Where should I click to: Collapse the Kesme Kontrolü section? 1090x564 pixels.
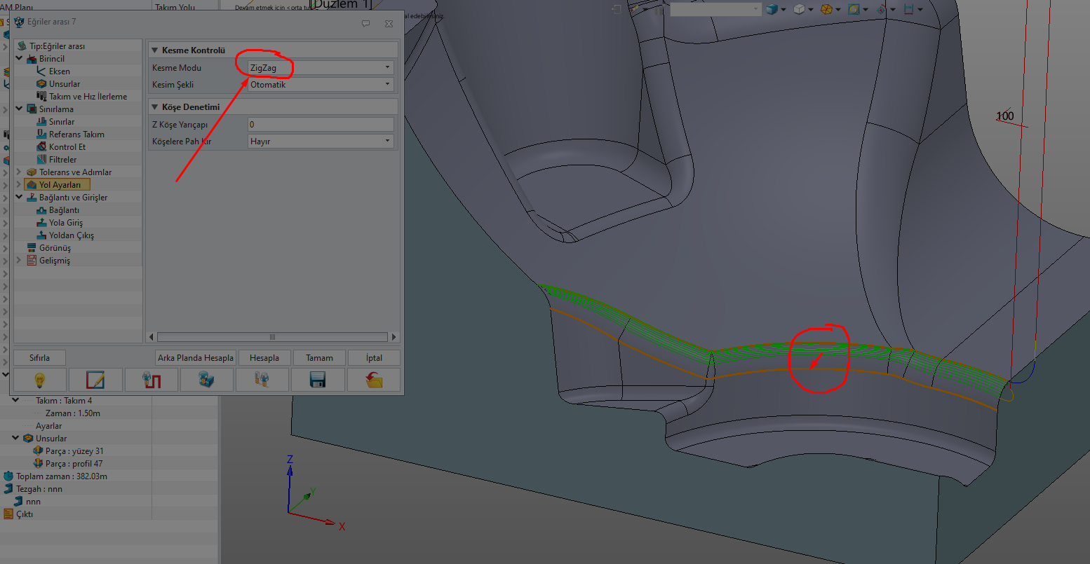click(x=155, y=50)
